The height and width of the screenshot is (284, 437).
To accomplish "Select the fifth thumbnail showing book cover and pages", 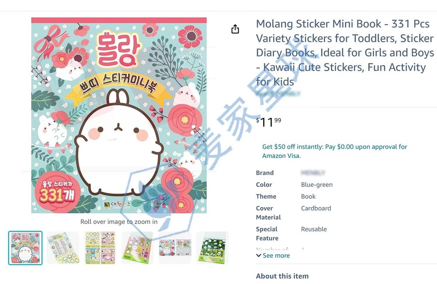I will pyautogui.click(x=175, y=248).
